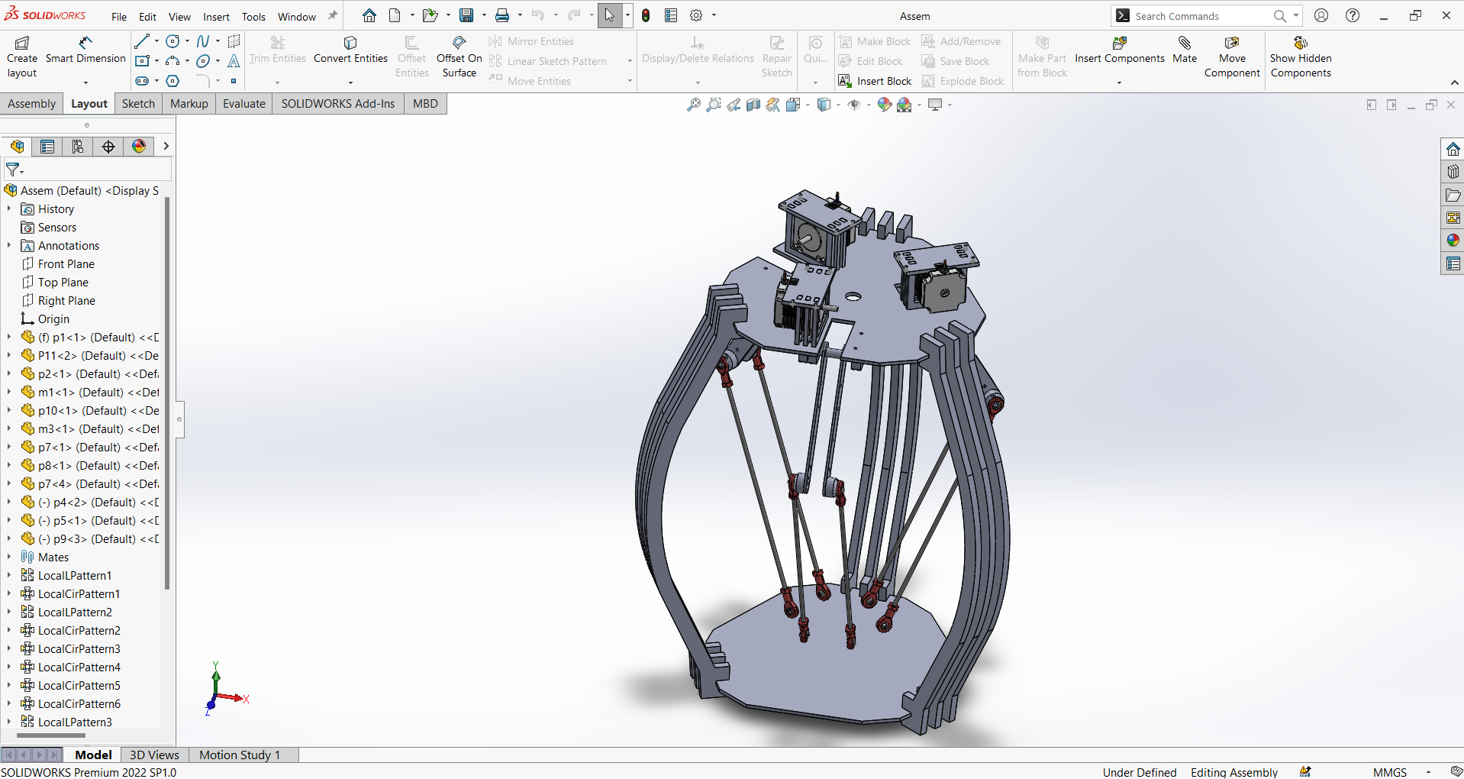Open the FeatureManager Design Tree tab

17,147
